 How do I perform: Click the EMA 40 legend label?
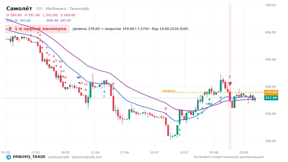52,21
